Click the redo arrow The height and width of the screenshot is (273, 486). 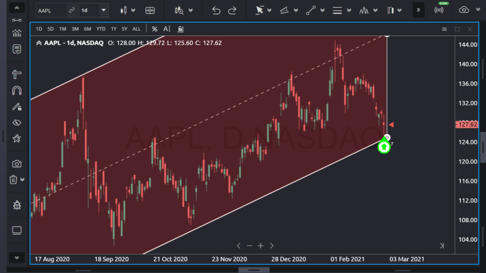[x=232, y=10]
